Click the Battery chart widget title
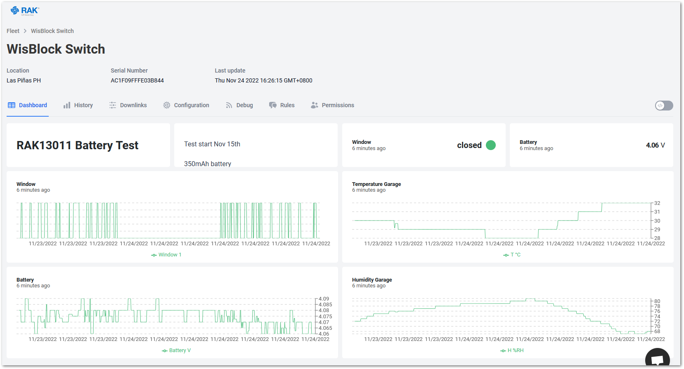 [25, 280]
